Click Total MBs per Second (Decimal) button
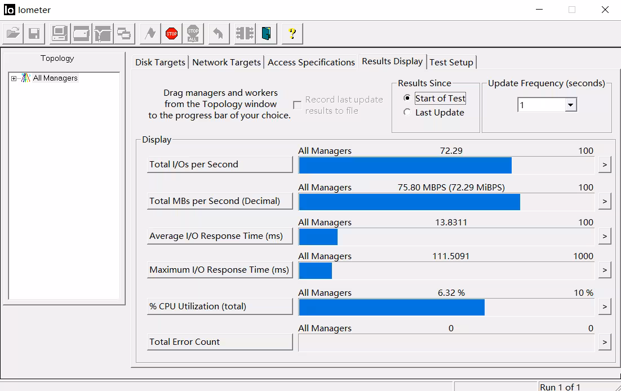The width and height of the screenshot is (621, 391). [220, 201]
